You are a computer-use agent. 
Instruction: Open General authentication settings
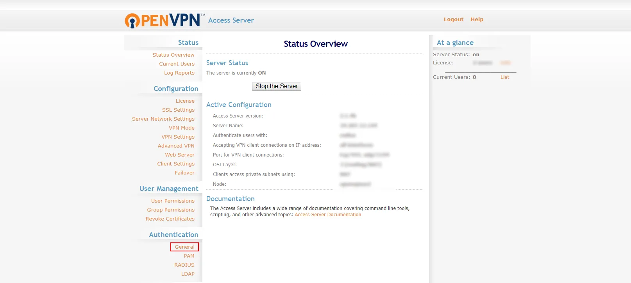[184, 247]
